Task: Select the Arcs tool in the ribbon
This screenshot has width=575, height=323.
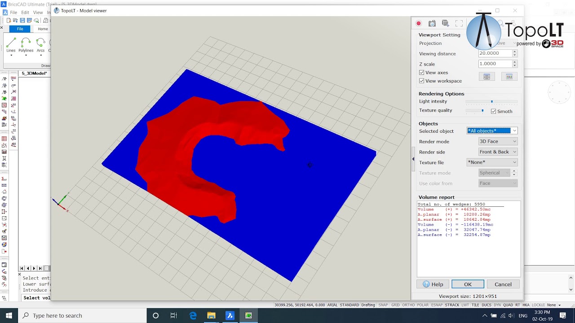Action: 40,45
